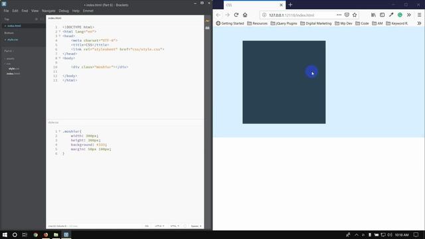
Task: Fold the html tag at line 2
Action: pyautogui.click(x=60, y=32)
